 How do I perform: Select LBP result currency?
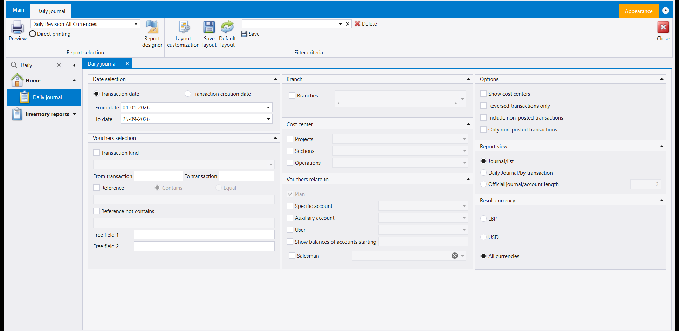pos(483,218)
